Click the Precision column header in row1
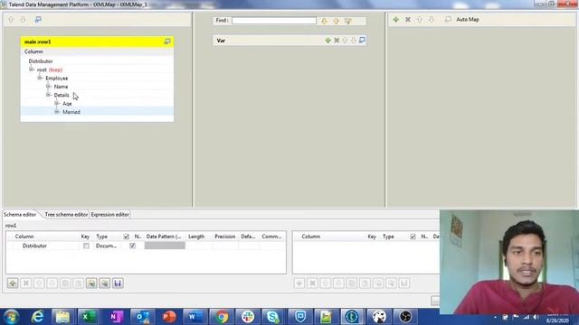The height and width of the screenshot is (325, 579). pyautogui.click(x=225, y=237)
